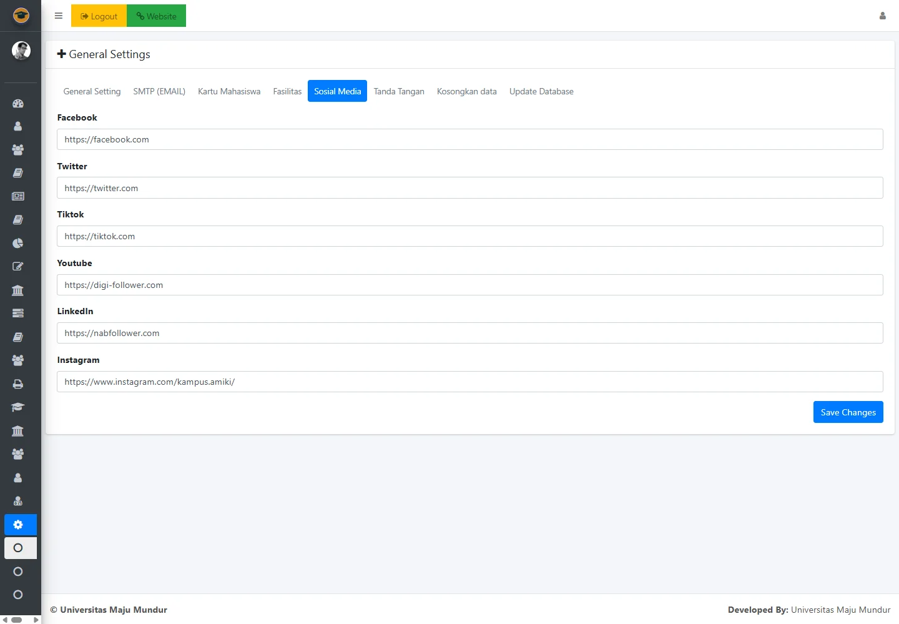This screenshot has width=899, height=624.
Task: Open the pie chart sidebar icon
Action: [18, 243]
